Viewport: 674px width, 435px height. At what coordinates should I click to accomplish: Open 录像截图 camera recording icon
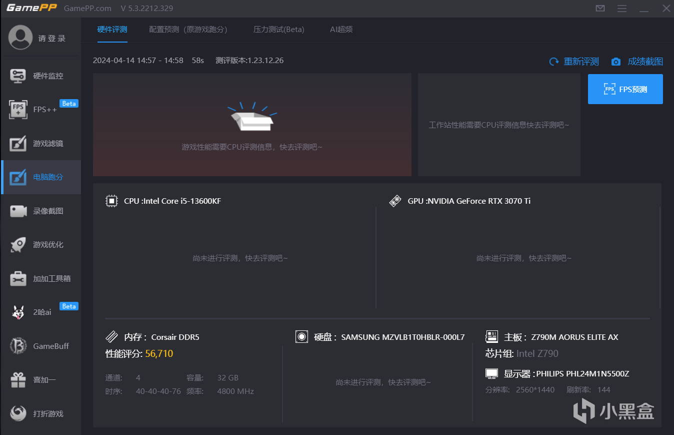18,211
